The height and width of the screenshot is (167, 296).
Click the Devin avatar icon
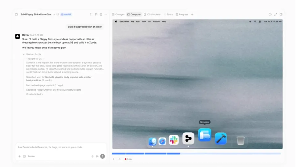tap(18, 36)
